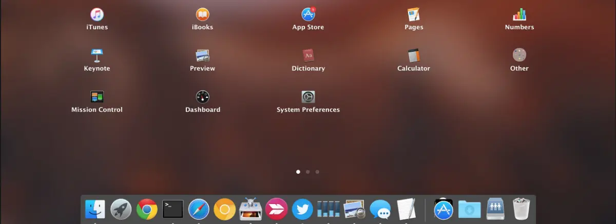Open the Other folder in Launchpad
Screen dimensions: 616x224
pos(519,55)
